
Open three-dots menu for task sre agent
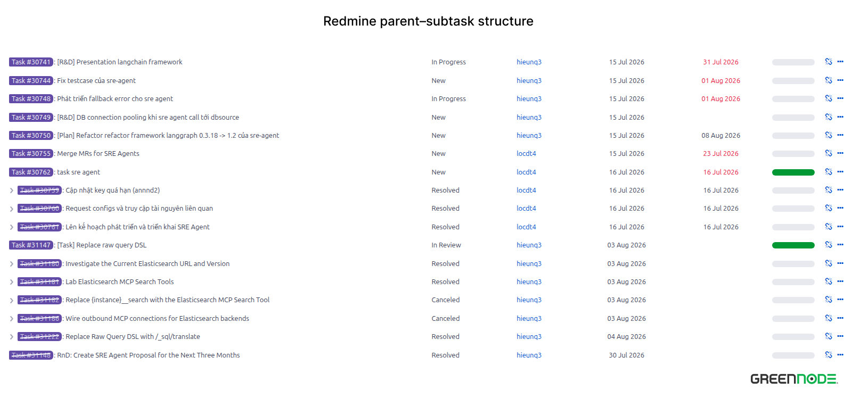coord(840,172)
